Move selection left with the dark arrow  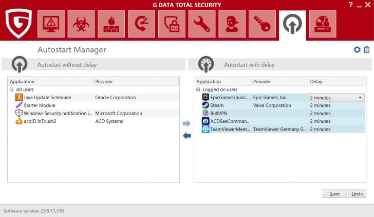click(x=187, y=136)
